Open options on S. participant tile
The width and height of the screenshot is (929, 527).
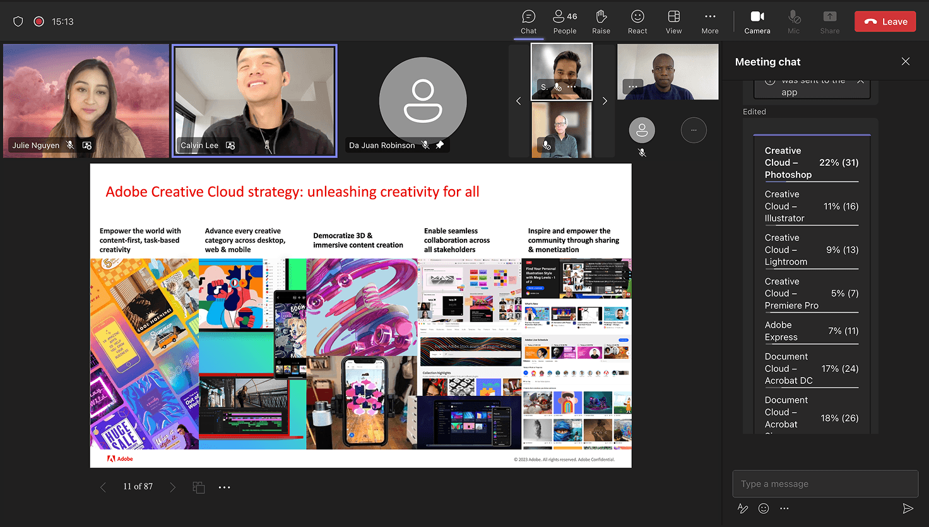point(572,87)
